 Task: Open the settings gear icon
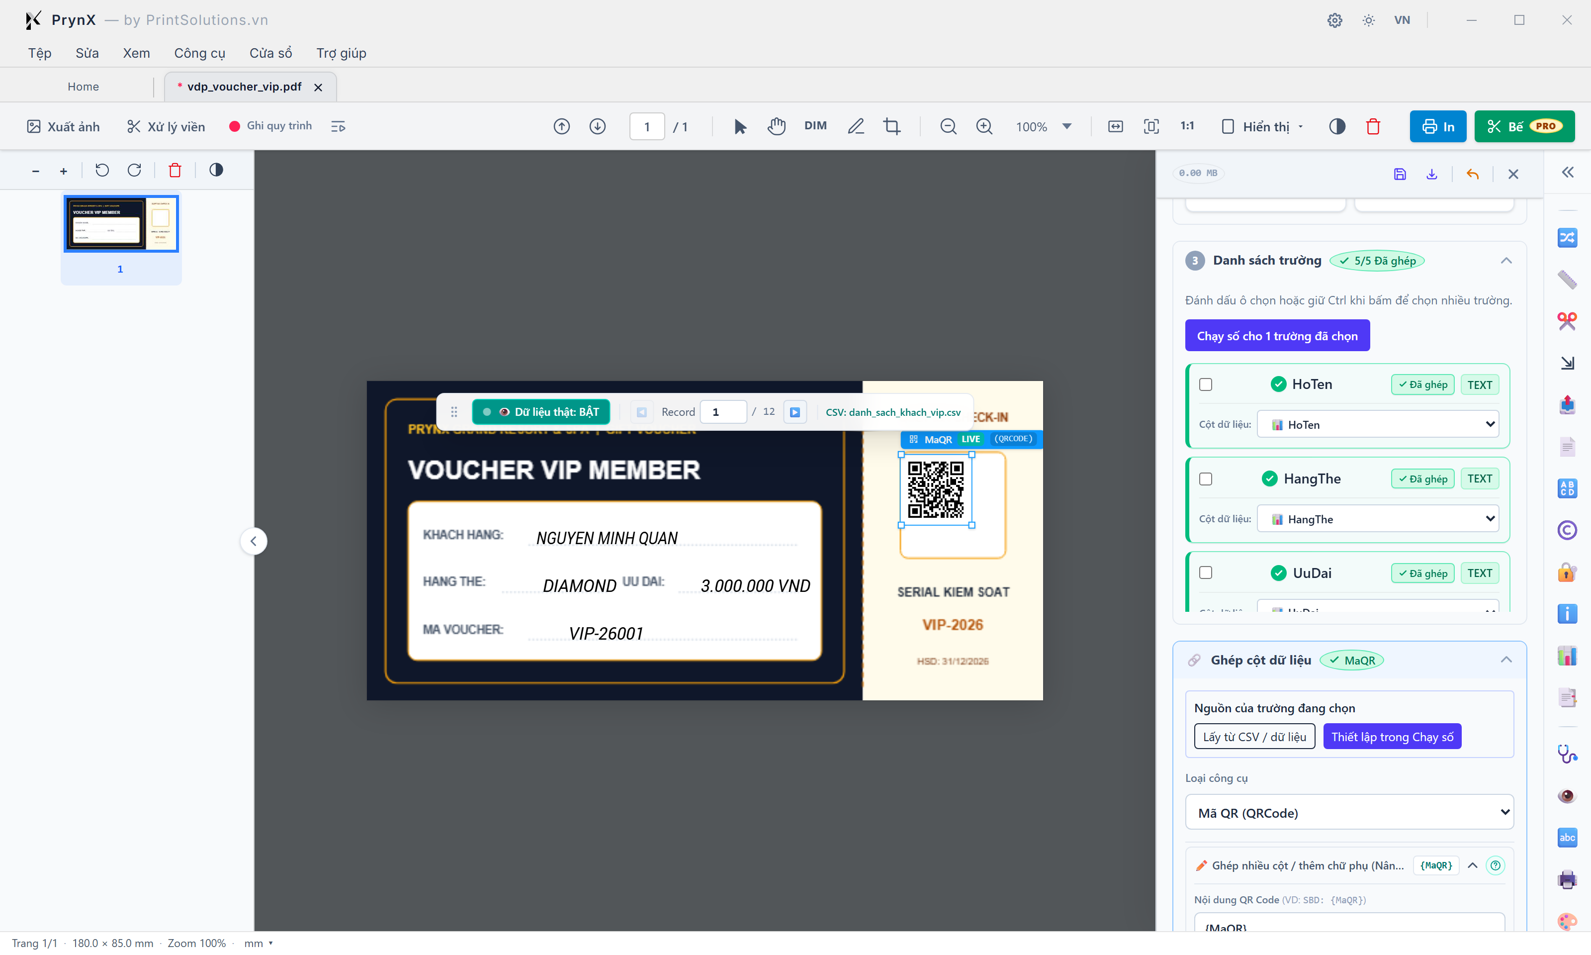(1334, 20)
